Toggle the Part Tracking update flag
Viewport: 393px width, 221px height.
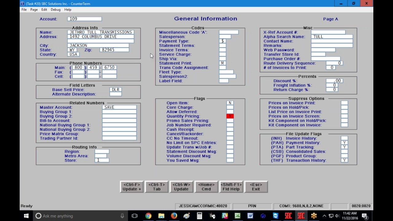(344, 147)
